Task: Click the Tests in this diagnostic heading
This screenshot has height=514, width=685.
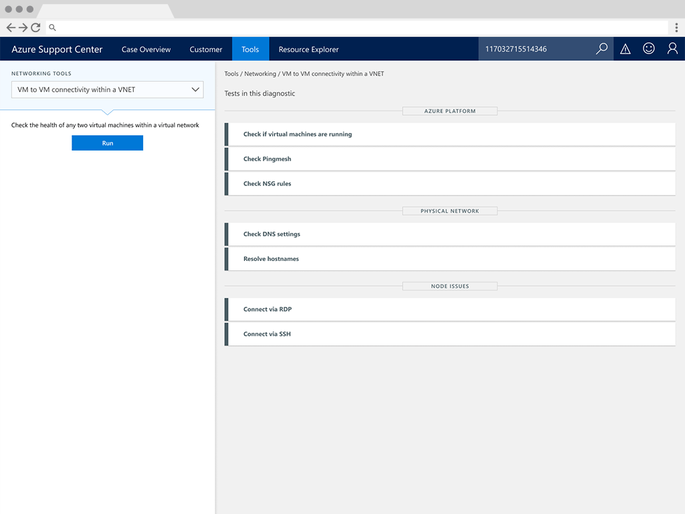Action: point(260,94)
